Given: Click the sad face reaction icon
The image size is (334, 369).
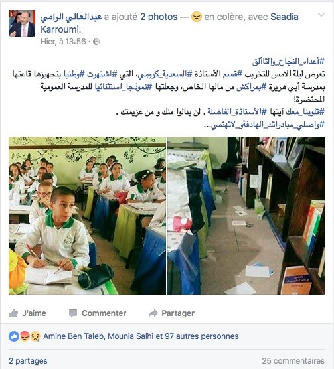Looking at the screenshot, I should (x=35, y=336).
